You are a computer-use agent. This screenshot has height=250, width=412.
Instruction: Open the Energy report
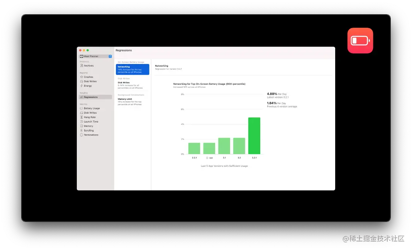click(x=86, y=86)
